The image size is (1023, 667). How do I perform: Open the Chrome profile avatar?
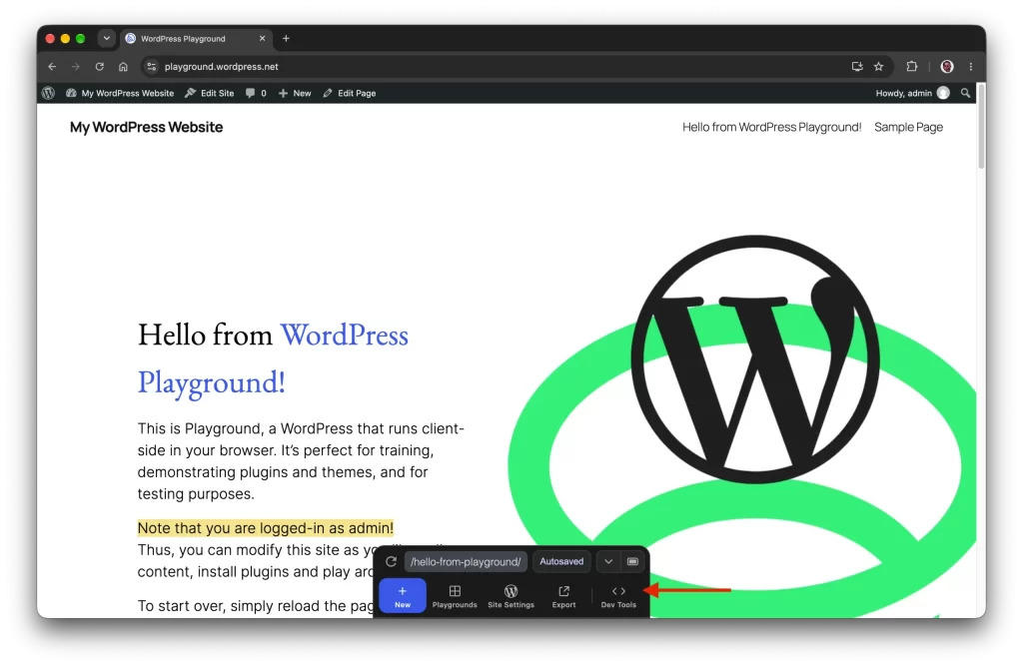click(947, 67)
